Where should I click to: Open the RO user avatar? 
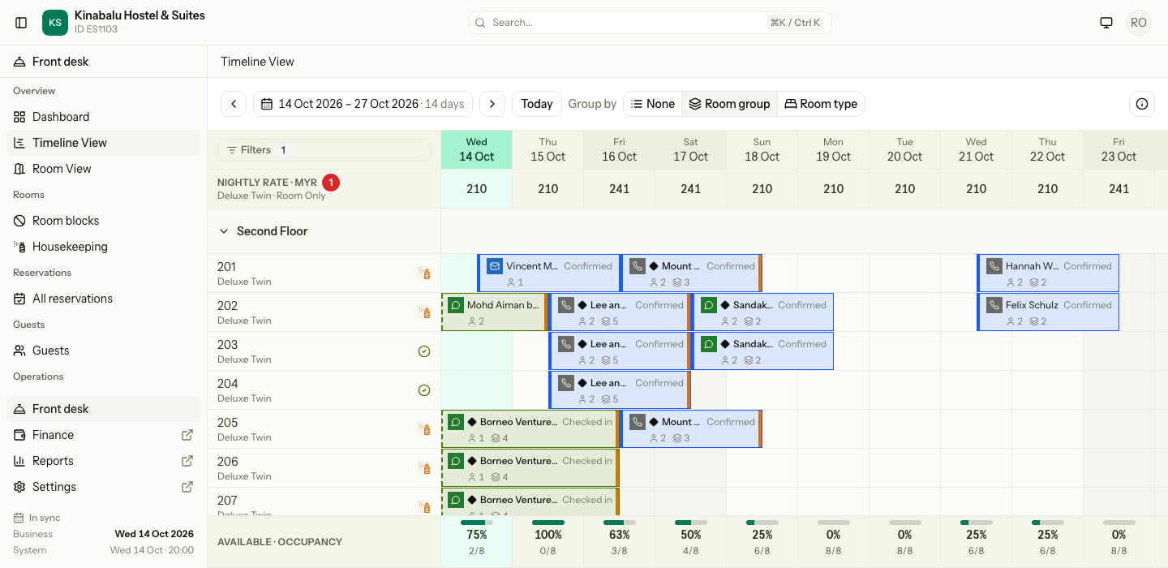click(1139, 23)
